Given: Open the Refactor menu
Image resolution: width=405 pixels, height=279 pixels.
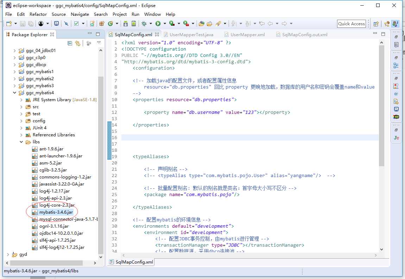Looking at the screenshot, I should click(38, 14).
